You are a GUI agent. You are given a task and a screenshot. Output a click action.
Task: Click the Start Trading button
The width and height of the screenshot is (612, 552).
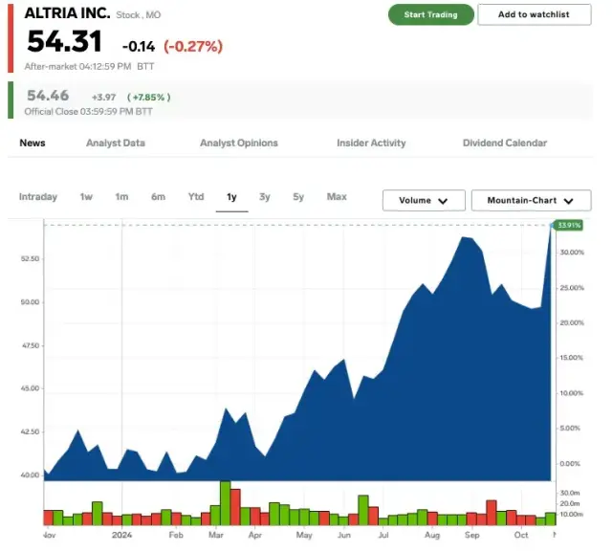[430, 14]
